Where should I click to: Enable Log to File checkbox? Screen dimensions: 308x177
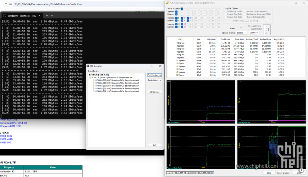(226, 11)
